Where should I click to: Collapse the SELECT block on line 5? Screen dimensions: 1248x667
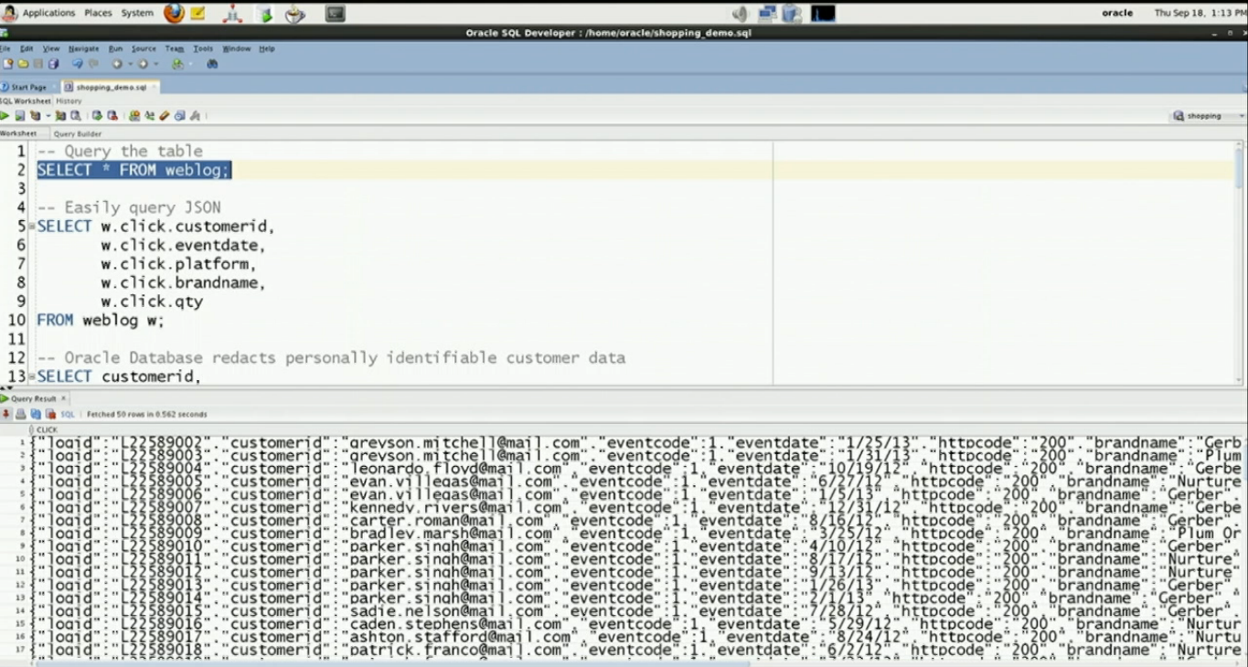coord(32,227)
